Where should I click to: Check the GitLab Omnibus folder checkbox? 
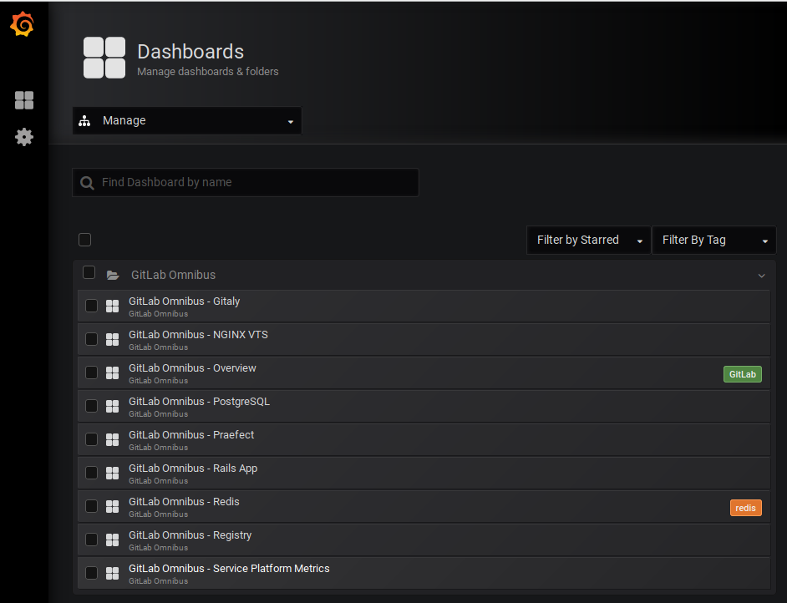[x=89, y=272]
